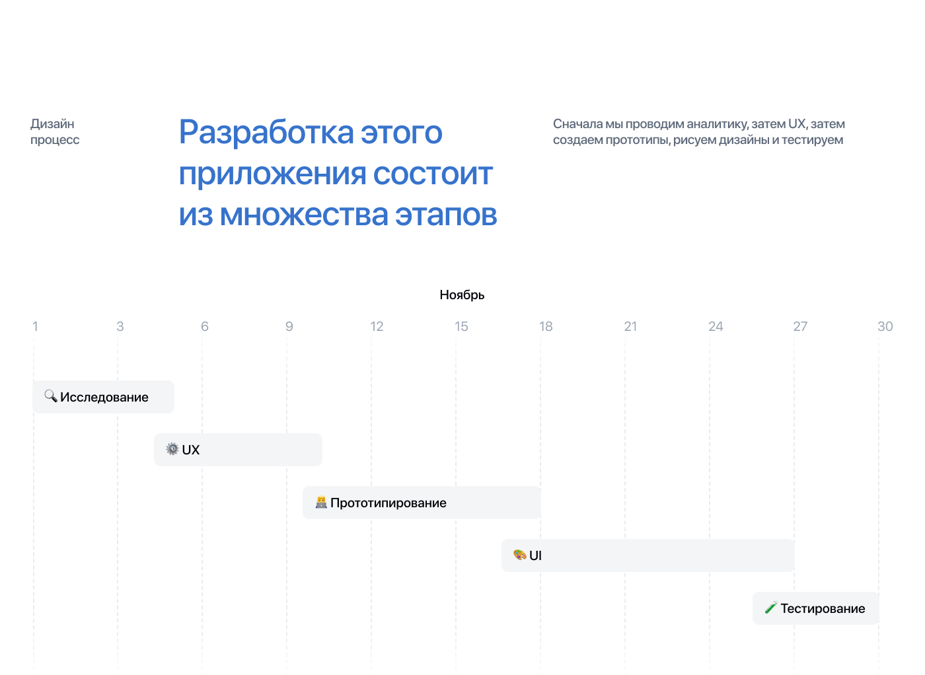Select day 6 on the timeline
Screen dimensions: 925x675
coord(205,326)
